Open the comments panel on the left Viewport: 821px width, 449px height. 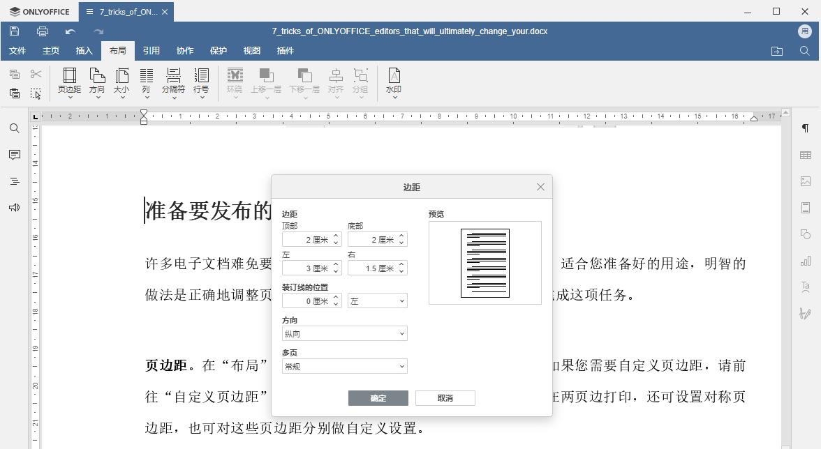tap(14, 155)
